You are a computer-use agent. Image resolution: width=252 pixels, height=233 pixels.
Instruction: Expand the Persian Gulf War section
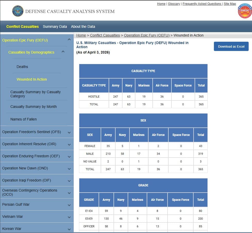[x=69, y=205]
